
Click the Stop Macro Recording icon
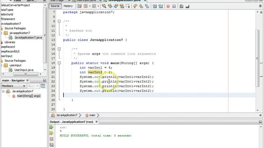click(x=174, y=6)
